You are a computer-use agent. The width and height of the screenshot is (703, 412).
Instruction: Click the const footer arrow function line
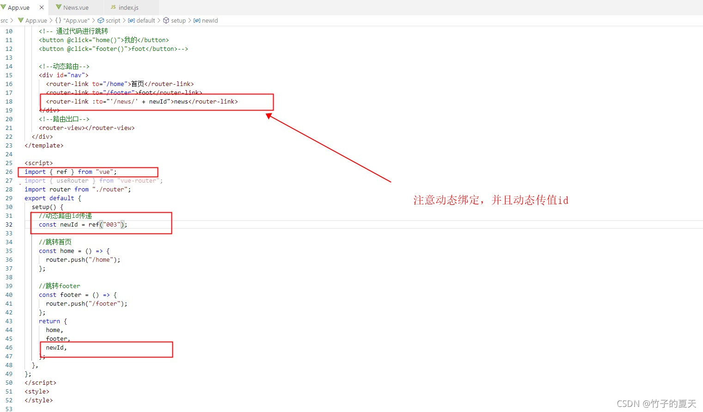coord(78,295)
